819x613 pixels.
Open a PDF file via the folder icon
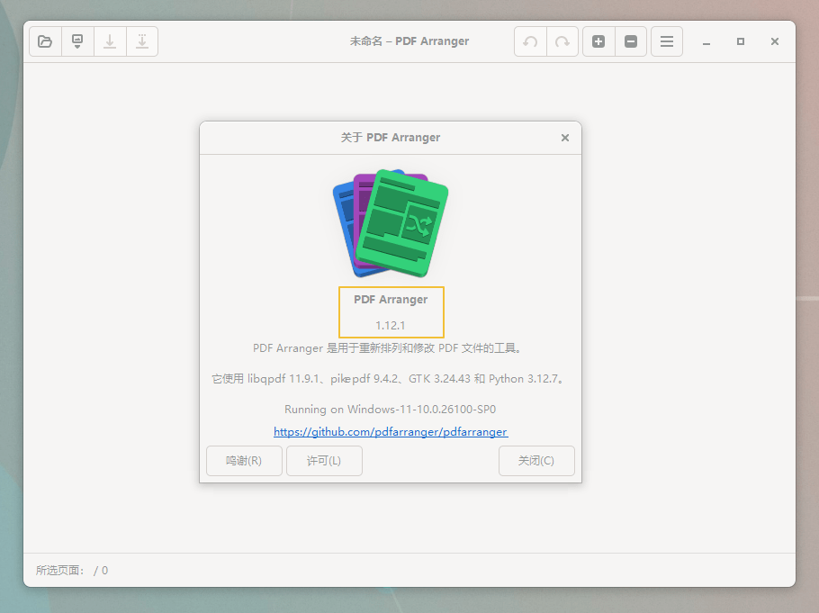(45, 41)
